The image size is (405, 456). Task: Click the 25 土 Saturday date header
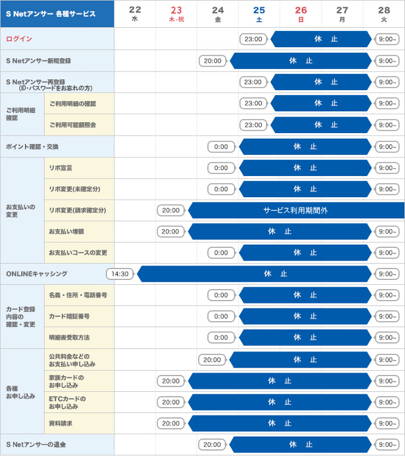[x=259, y=13]
